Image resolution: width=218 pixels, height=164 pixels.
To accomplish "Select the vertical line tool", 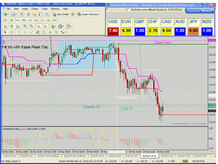I will (x=19, y=32).
